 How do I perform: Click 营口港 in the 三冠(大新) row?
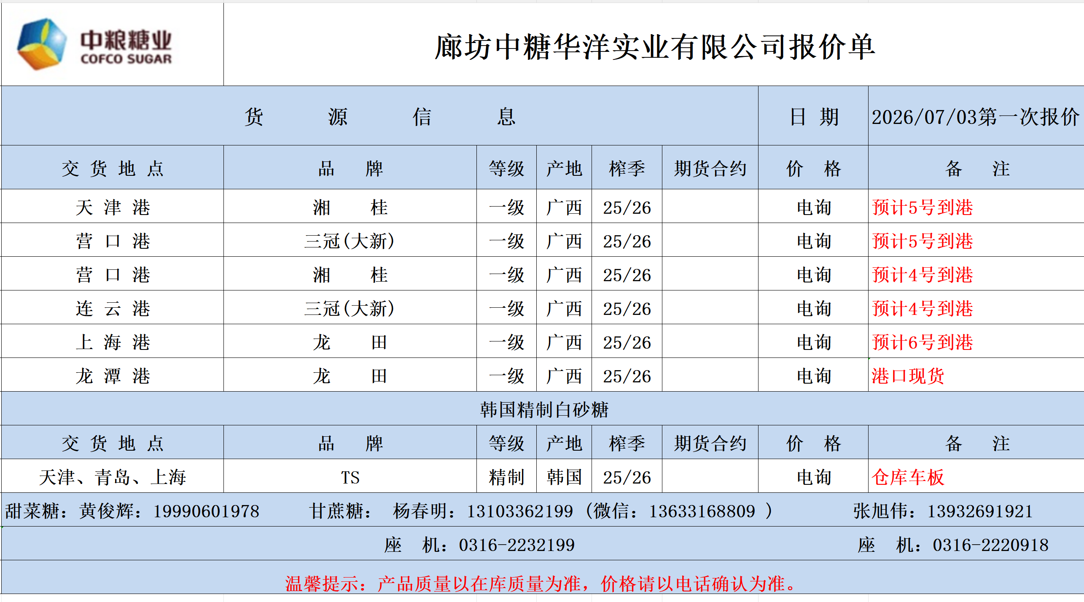pos(113,241)
